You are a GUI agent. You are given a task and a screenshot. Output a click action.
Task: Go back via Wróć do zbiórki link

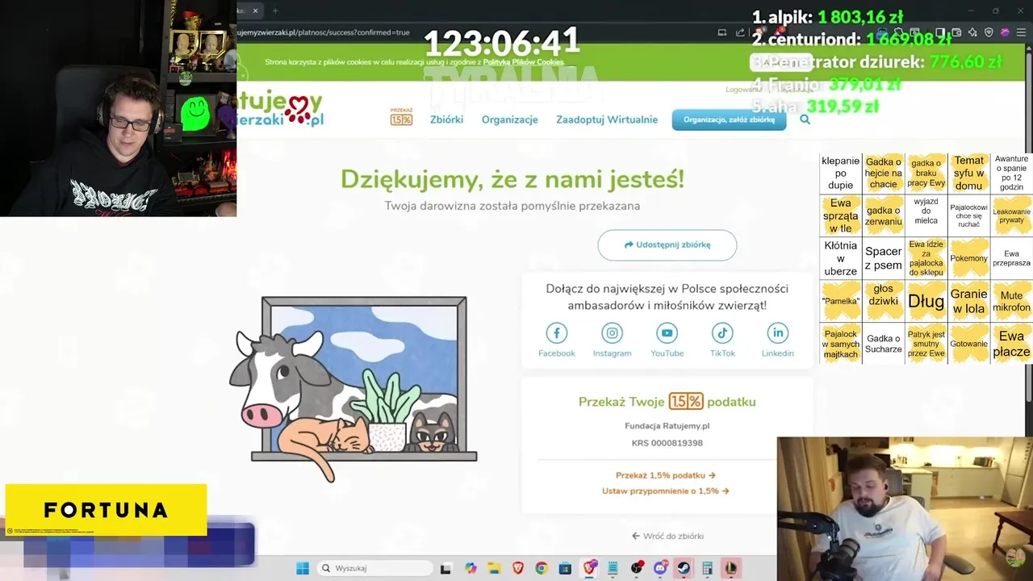(667, 536)
